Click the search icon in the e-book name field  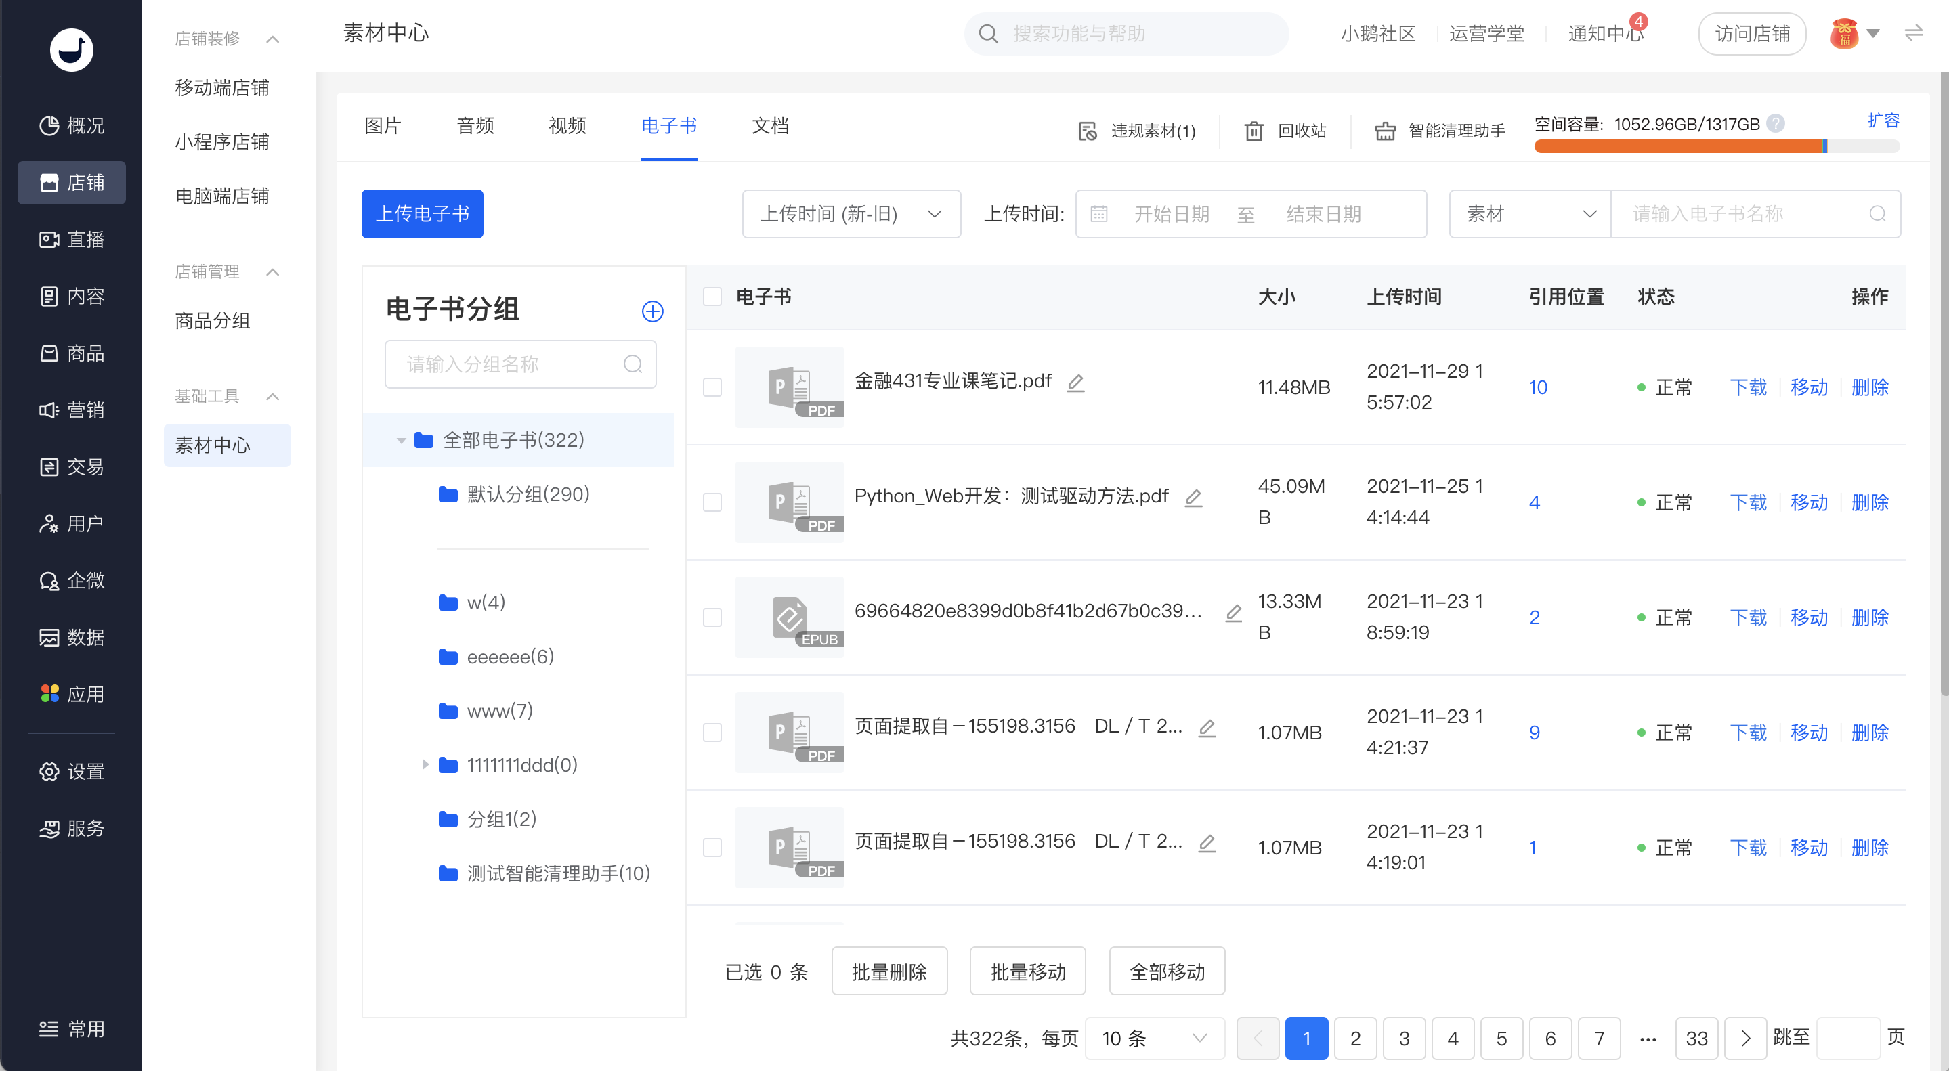pos(1877,214)
